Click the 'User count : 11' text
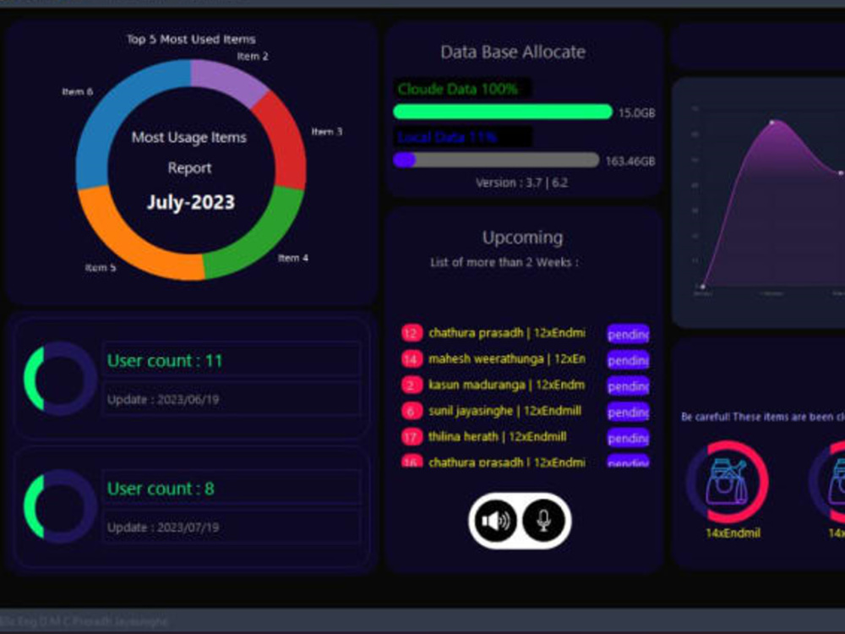This screenshot has height=634, width=845. click(x=165, y=361)
